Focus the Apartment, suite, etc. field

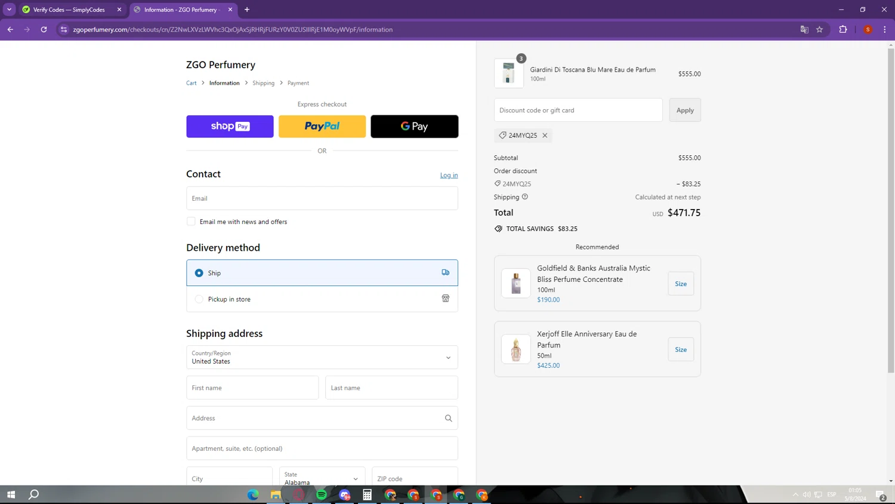pyautogui.click(x=322, y=448)
